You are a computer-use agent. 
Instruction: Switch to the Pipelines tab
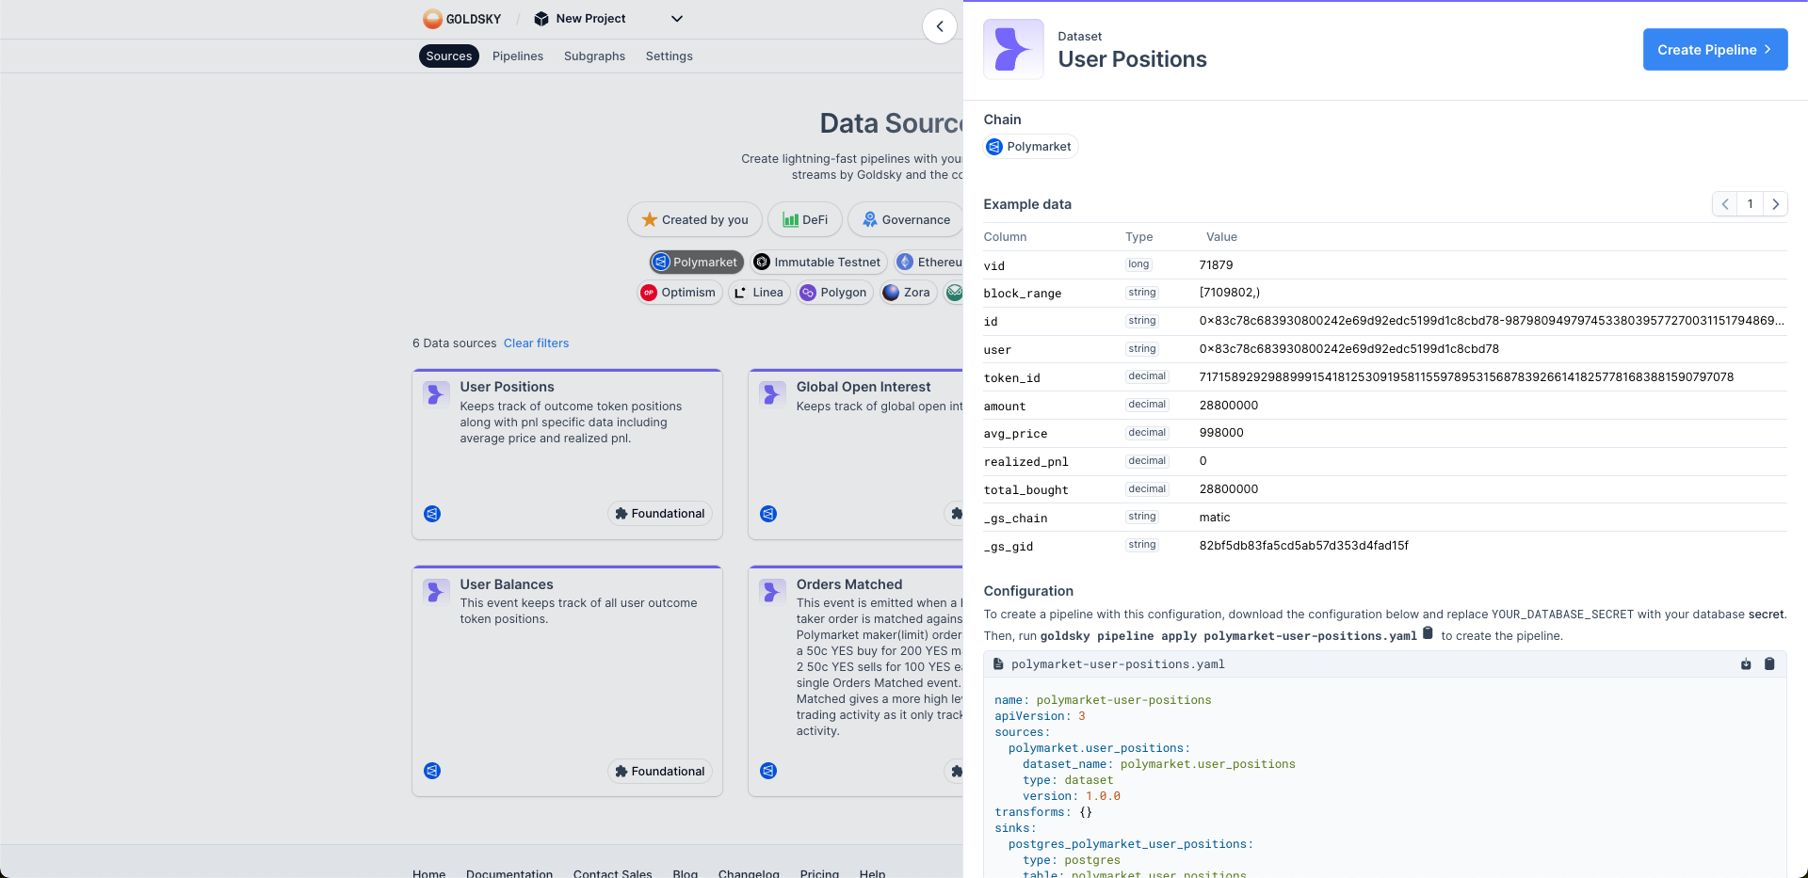click(517, 56)
